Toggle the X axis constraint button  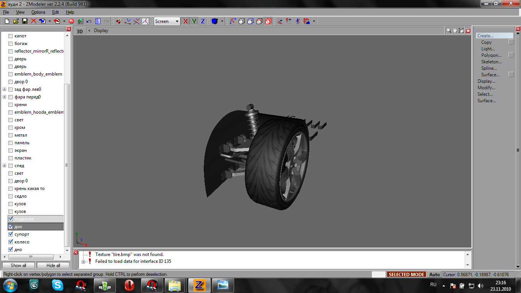185,21
